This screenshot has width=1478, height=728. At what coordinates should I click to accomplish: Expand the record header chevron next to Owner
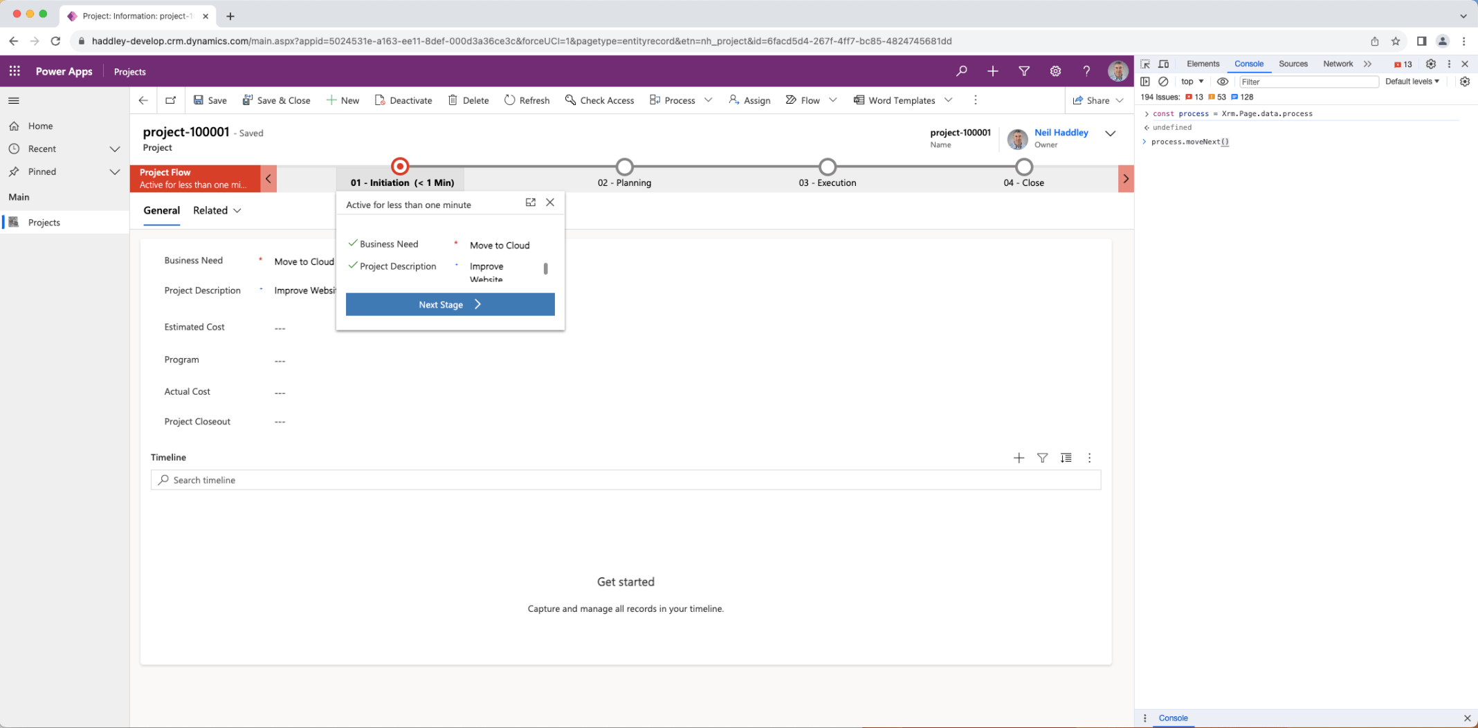(x=1111, y=133)
